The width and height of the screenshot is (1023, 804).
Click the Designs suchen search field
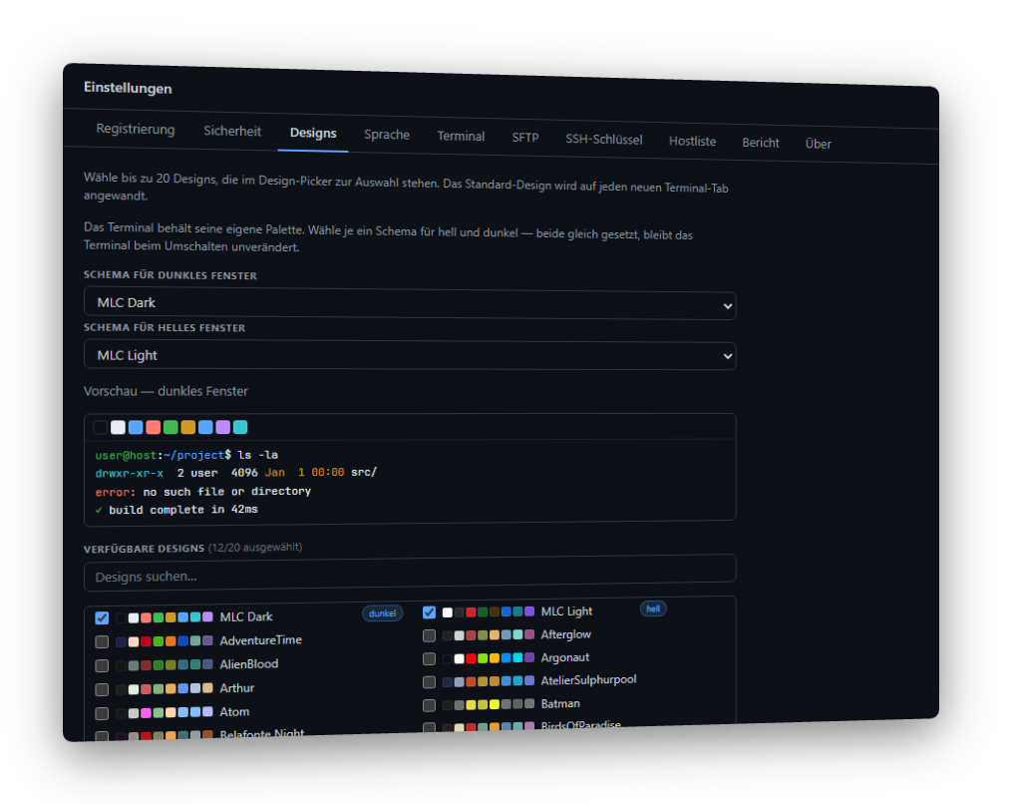410,573
